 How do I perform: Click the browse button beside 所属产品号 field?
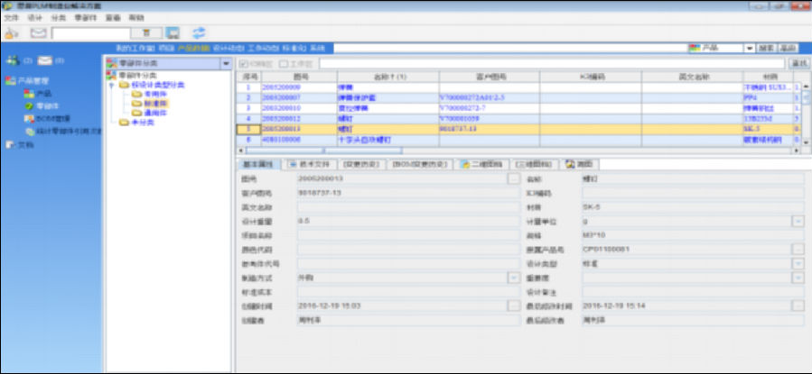[798, 250]
